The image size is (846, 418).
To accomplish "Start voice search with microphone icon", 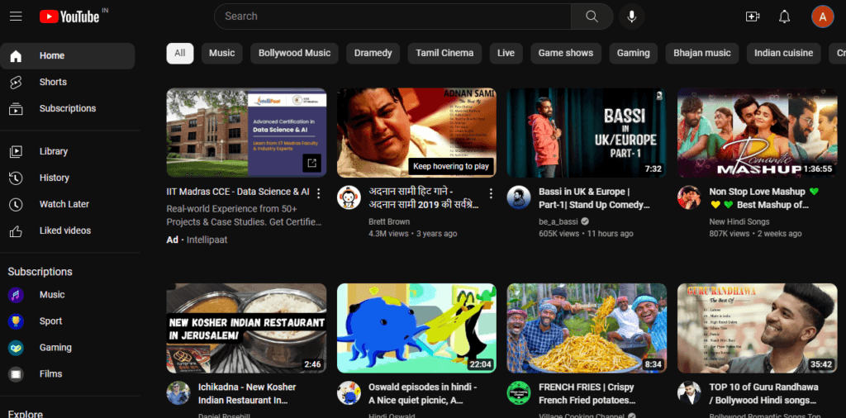I will 632,17.
